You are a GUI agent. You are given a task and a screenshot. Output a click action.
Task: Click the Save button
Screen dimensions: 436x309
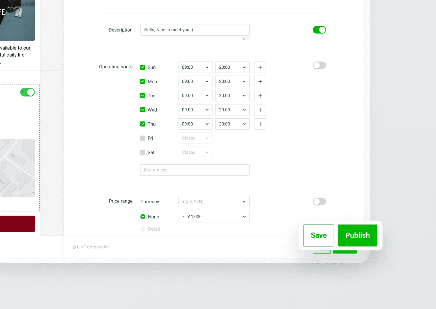coord(319,235)
